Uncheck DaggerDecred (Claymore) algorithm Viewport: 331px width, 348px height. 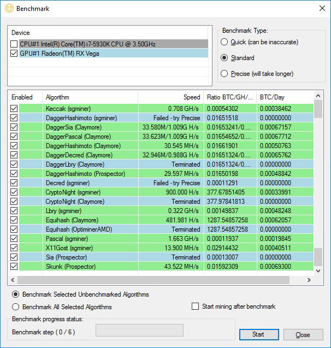click(14, 155)
